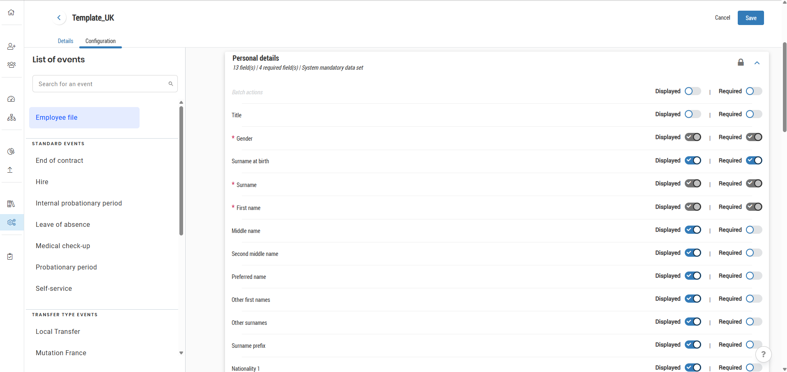Click the back arrow beside Template_UK

[x=59, y=18]
